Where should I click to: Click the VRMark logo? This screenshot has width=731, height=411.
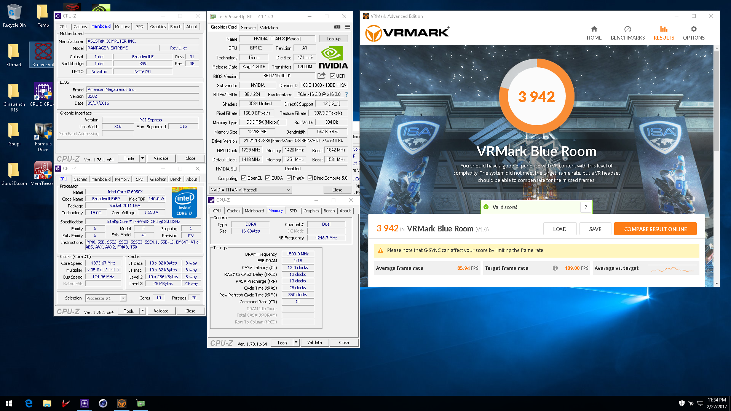(407, 33)
